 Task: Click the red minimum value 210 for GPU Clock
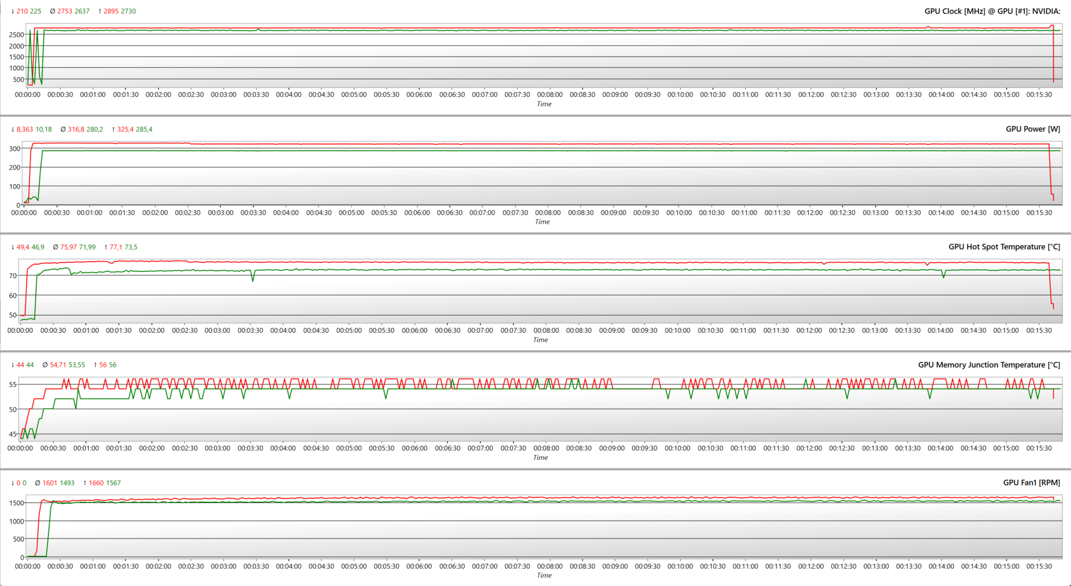(x=22, y=11)
